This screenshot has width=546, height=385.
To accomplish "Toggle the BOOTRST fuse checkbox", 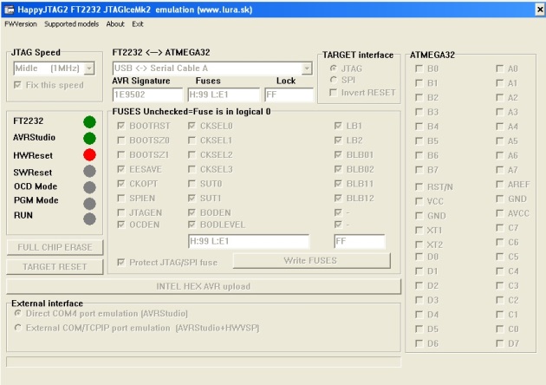I will click(120, 126).
